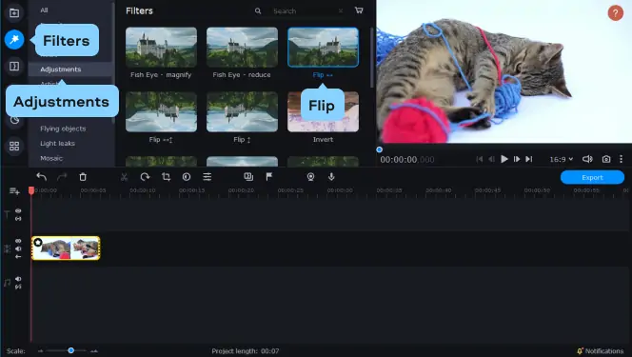This screenshot has height=357, width=632.
Task: Open the Filters tab in sidebar
Action: click(x=14, y=39)
